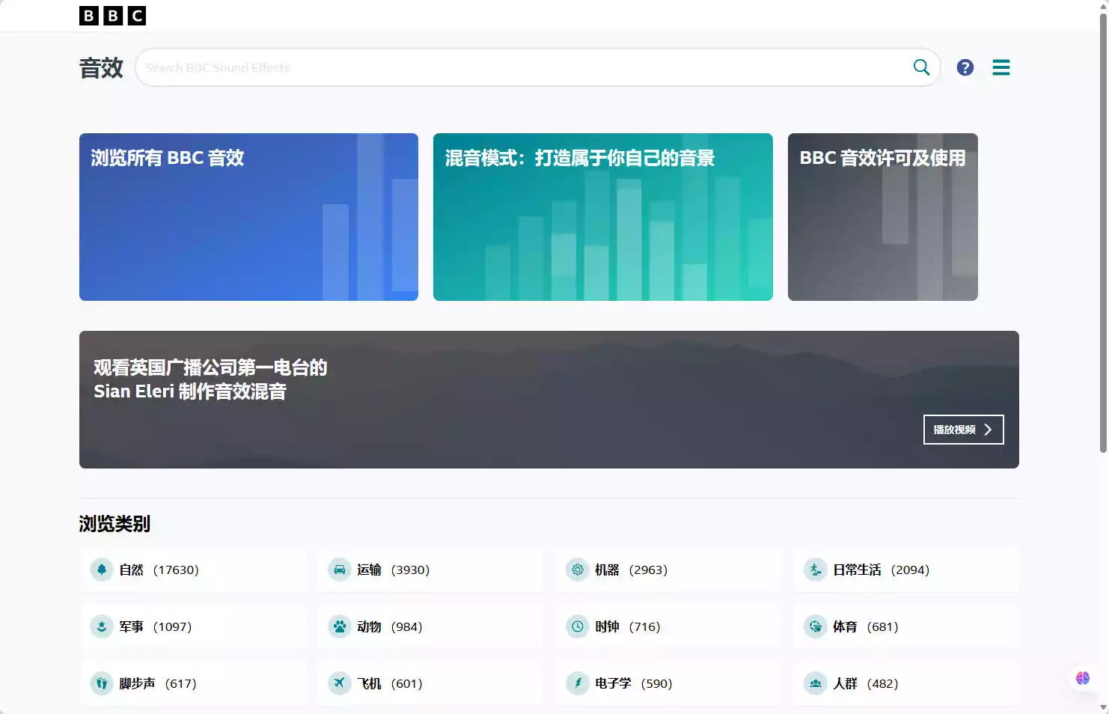
Task: Click the arrow in the 播放视频 button
Action: [988, 430]
